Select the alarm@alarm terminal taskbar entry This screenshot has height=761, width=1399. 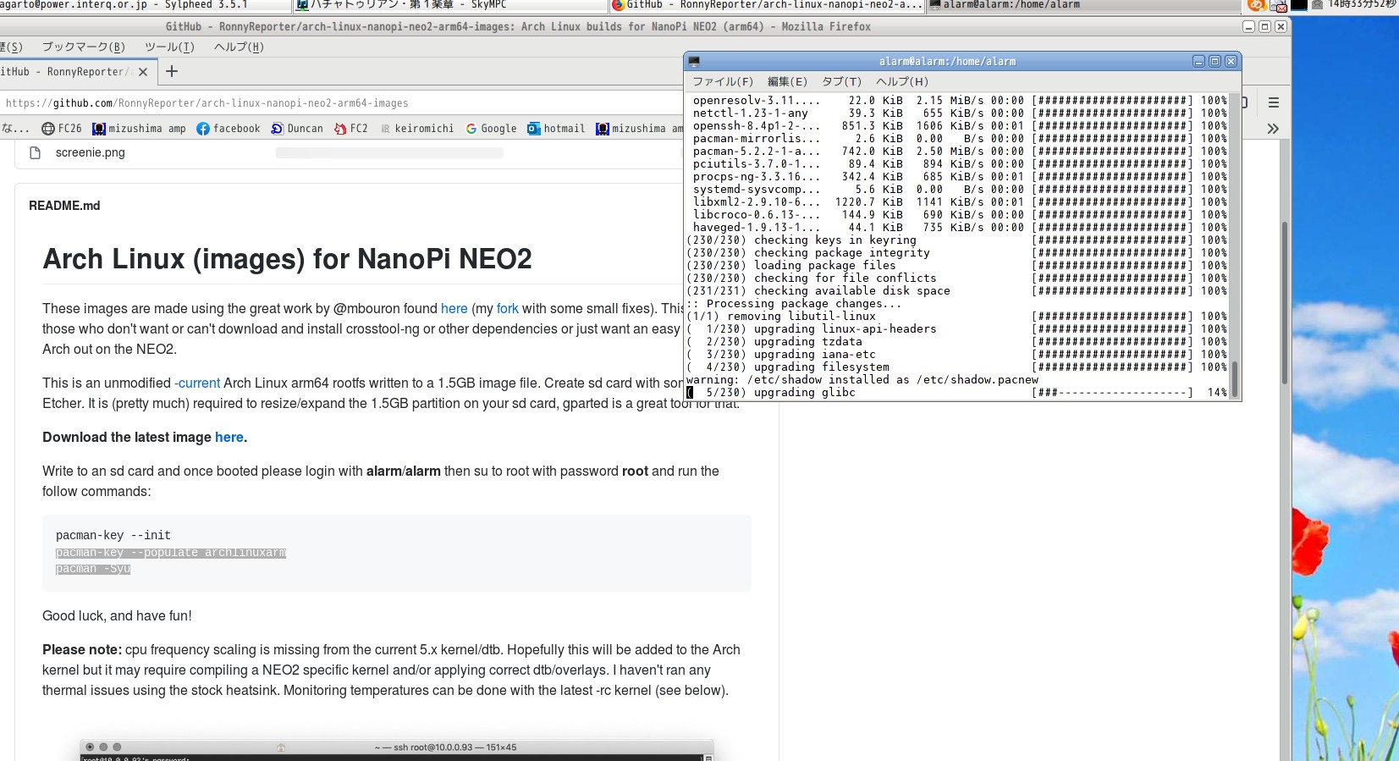(x=1084, y=5)
